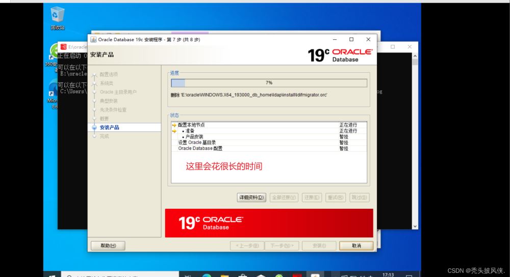
Task: Select the 典型安装 step in sidebar
Action: (x=109, y=101)
